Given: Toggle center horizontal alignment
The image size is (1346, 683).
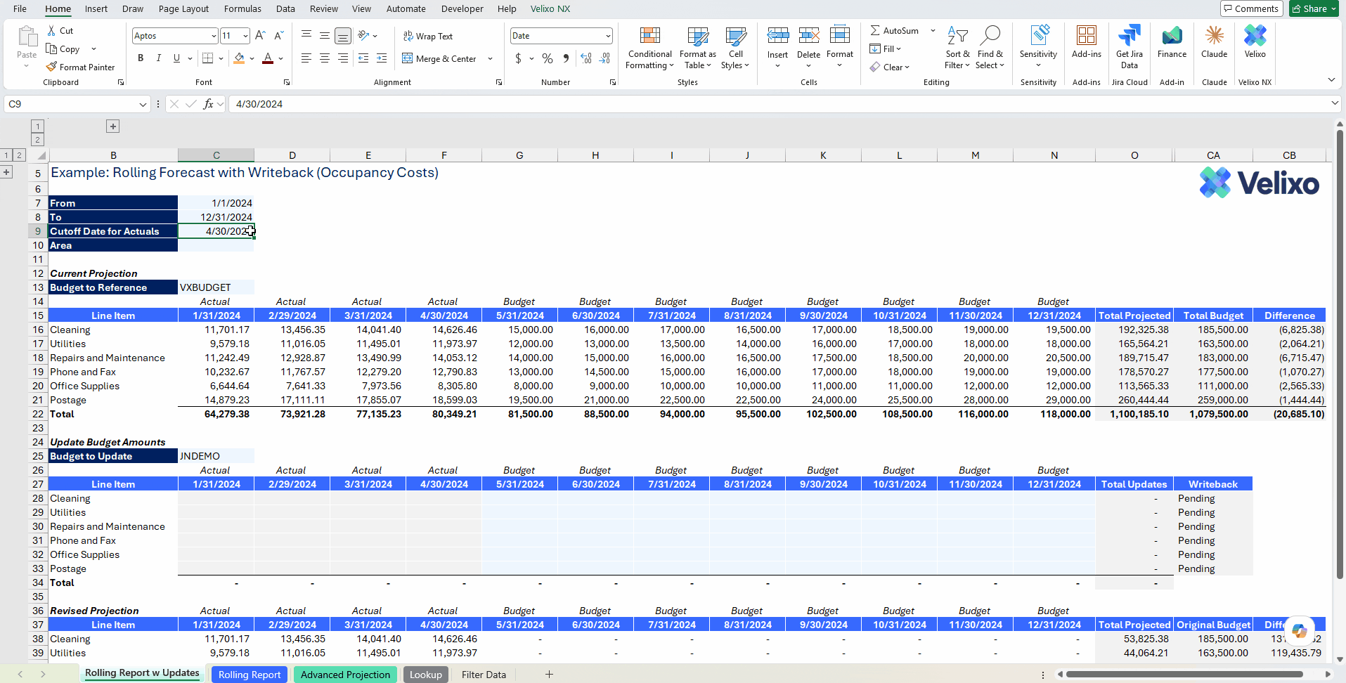Looking at the screenshot, I should coord(325,58).
